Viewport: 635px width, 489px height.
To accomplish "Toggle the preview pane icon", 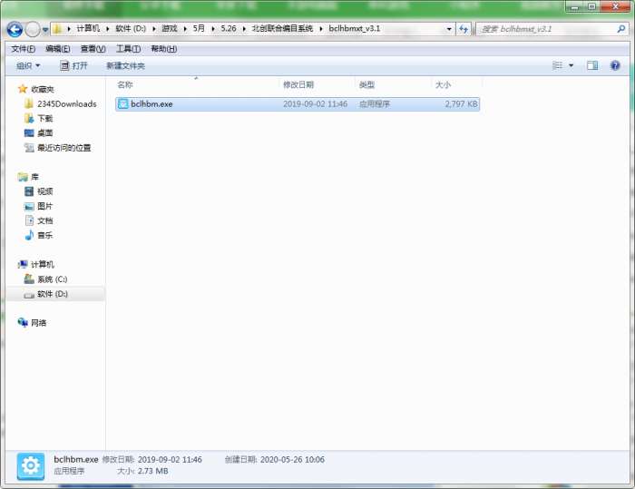I will (592, 65).
